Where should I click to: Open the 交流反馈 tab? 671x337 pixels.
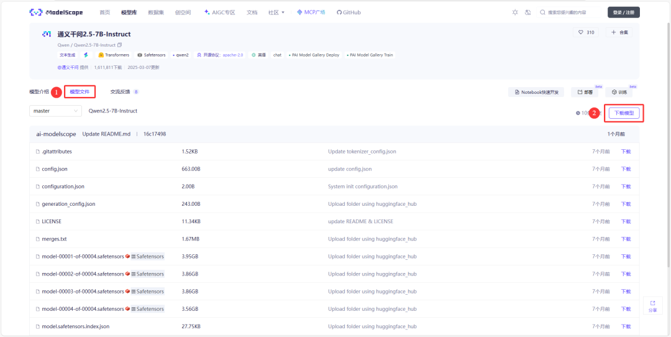tap(119, 91)
